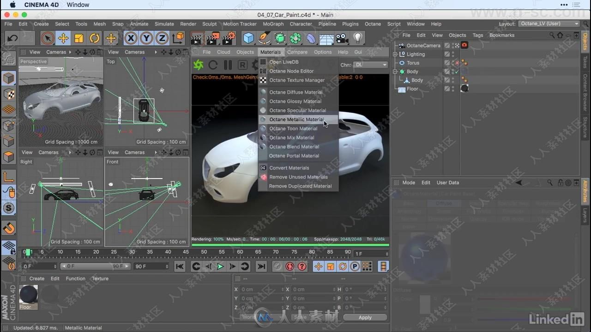
Task: Choose Octane Metallic Material
Action: click(298, 119)
